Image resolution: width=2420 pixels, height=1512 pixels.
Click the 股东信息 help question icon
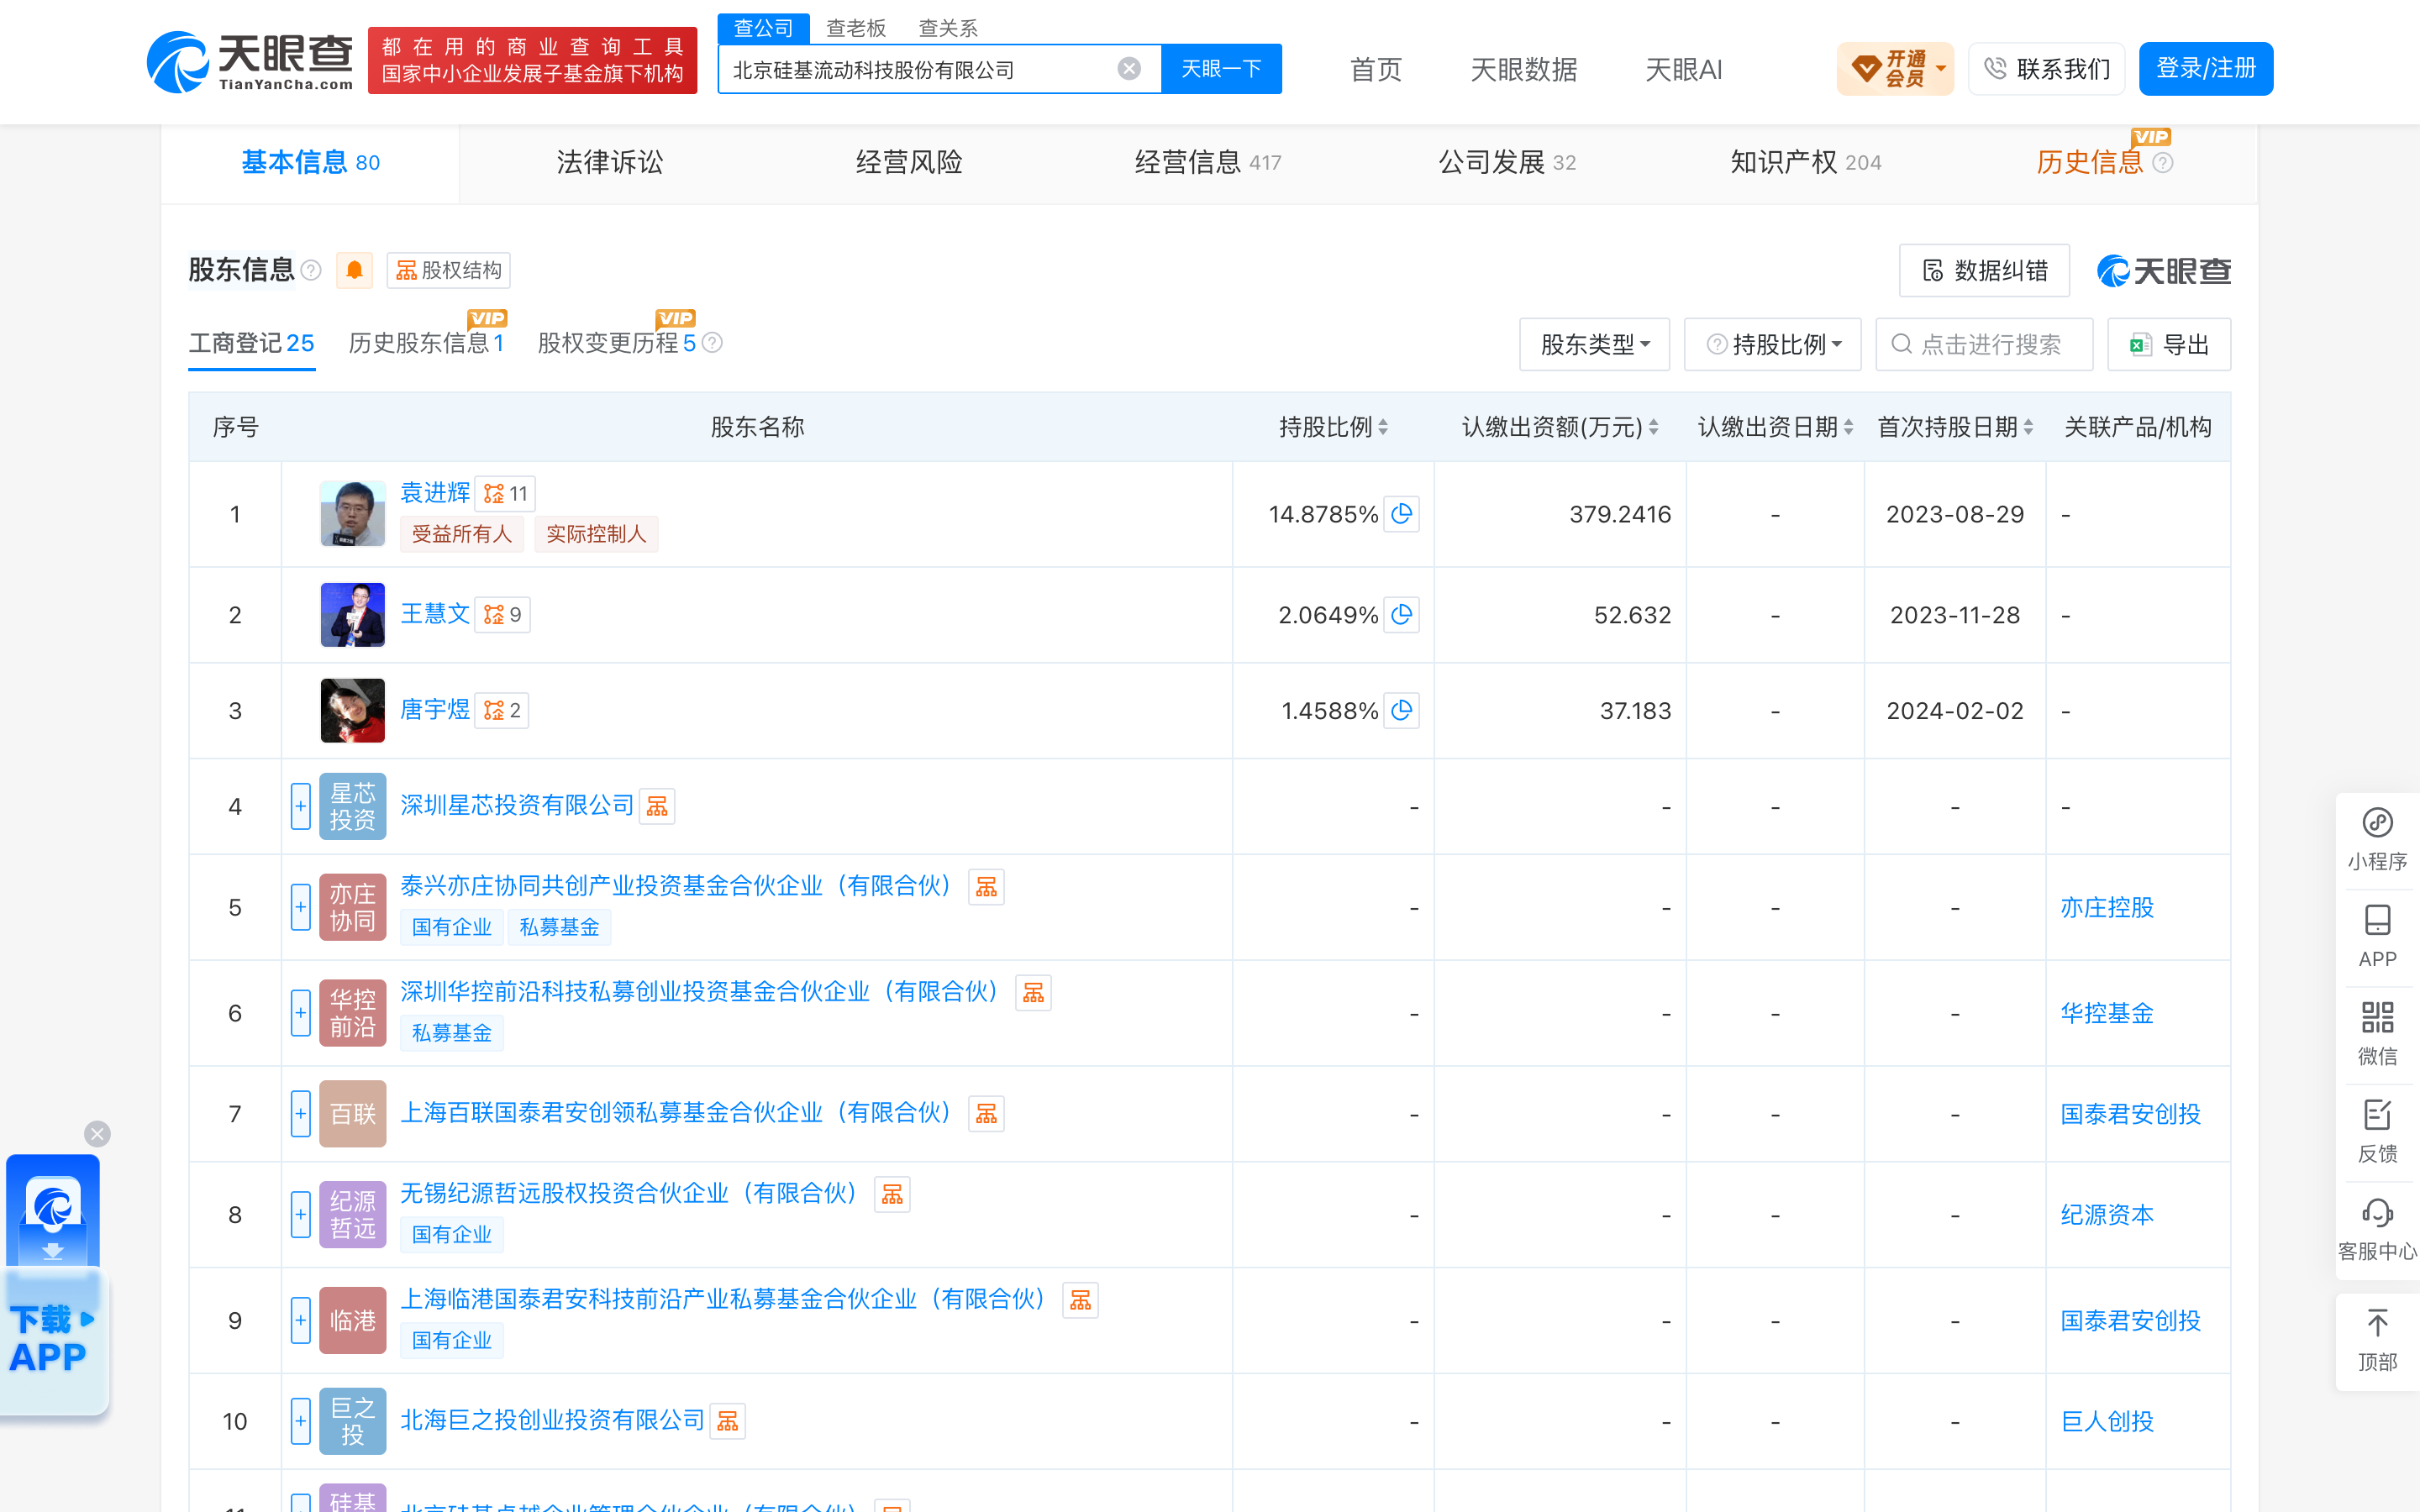click(311, 270)
